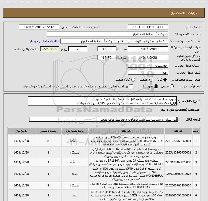Click the price validity date 1401/12/28 field
The height and width of the screenshot is (201, 208).
[148, 57]
